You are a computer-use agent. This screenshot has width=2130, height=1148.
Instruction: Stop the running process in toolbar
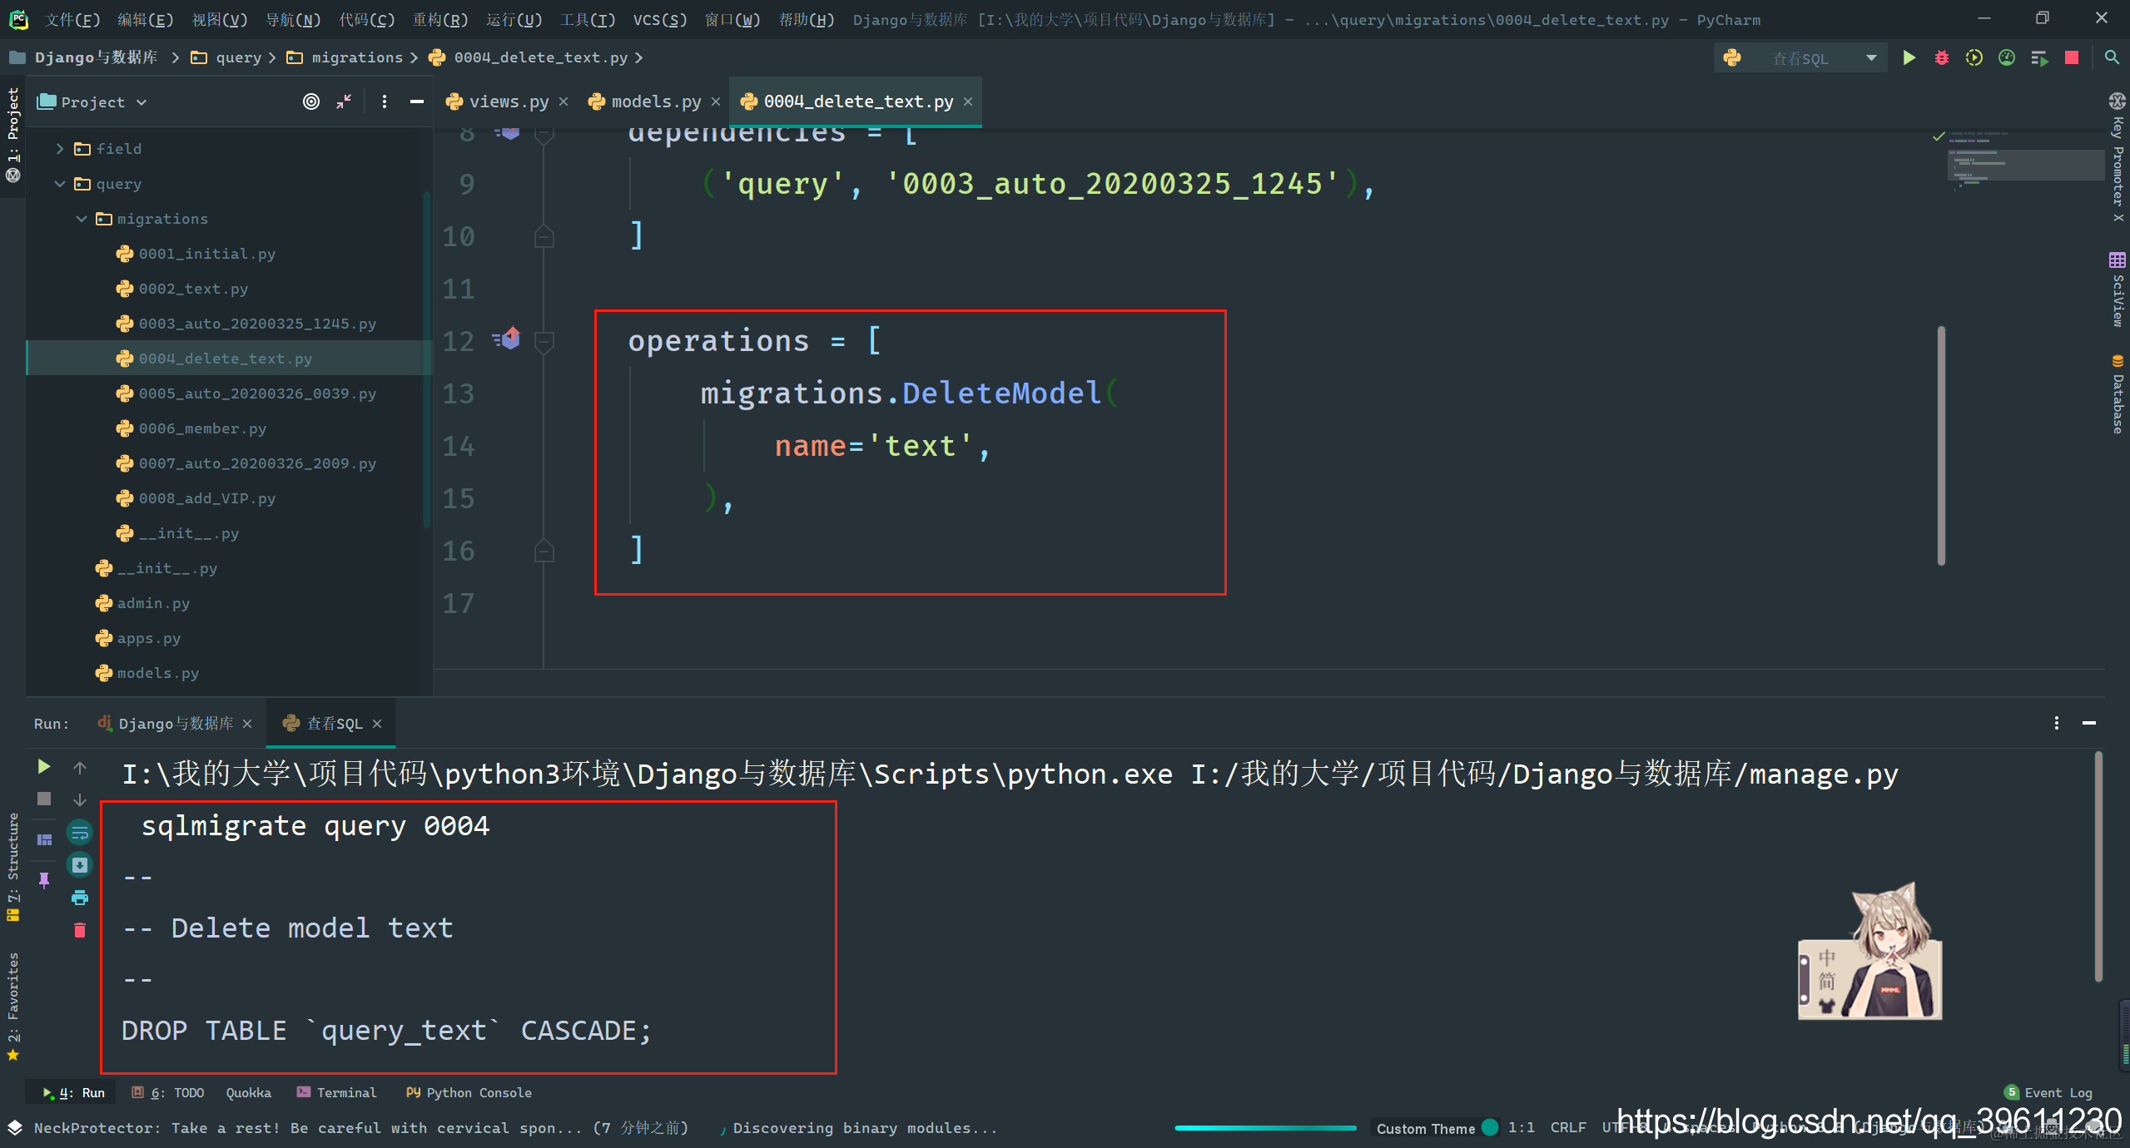[2072, 57]
